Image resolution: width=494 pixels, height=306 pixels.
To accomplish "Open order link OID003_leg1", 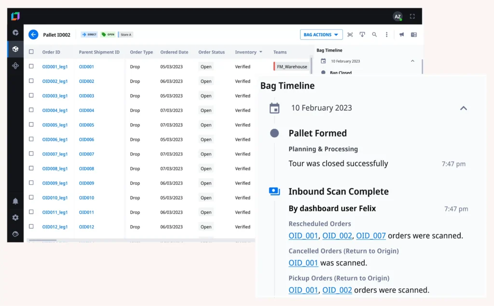I will (55, 96).
